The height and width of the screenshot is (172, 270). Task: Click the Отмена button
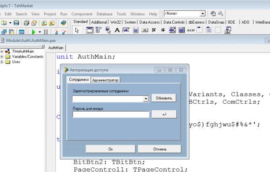pos(160,149)
